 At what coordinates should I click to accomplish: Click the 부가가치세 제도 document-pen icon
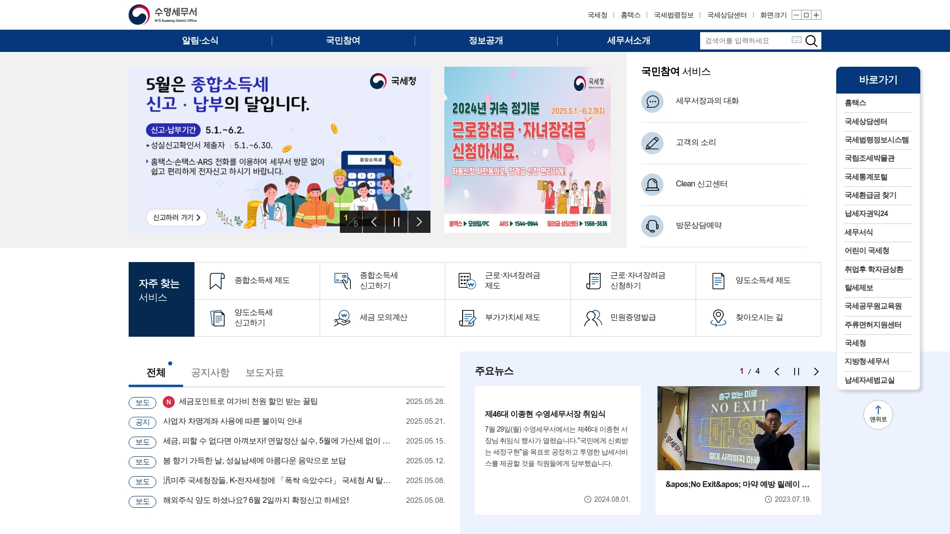click(468, 318)
